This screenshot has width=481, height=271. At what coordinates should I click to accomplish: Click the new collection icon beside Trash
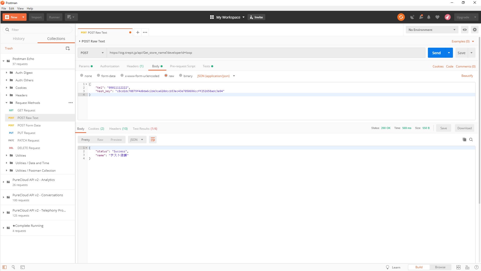[x=68, y=48]
